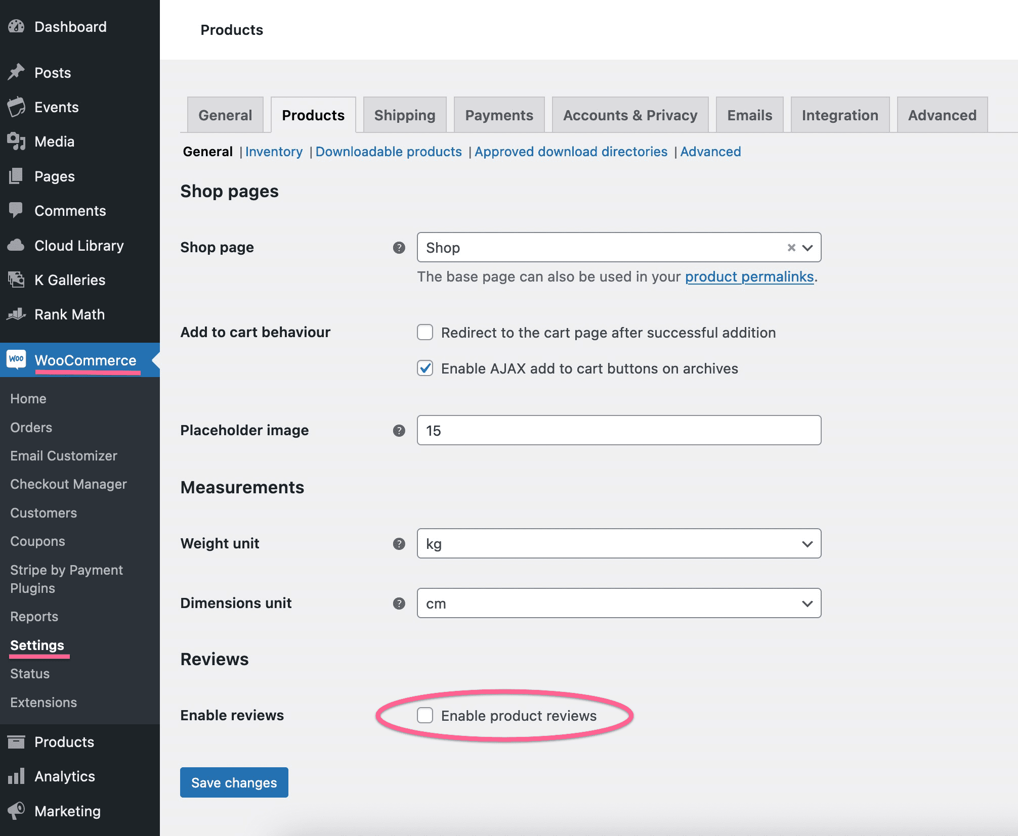Open the Customers submenu item
Screen dimensions: 1018x836
(x=44, y=513)
